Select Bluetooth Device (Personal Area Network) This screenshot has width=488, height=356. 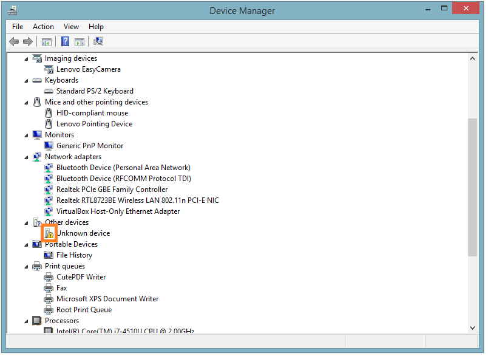click(x=123, y=168)
